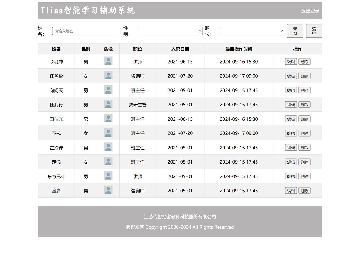The width and height of the screenshot is (360, 253).
Task: Edit the 令狐冲 row
Action: [291, 62]
